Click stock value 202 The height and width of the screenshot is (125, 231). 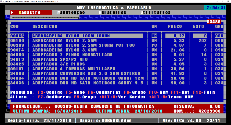203,41
